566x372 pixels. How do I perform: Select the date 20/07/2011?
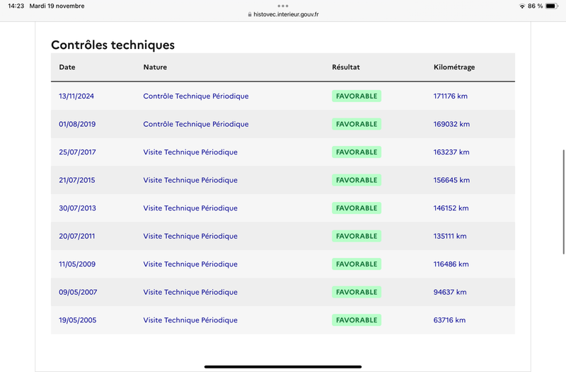click(x=77, y=236)
